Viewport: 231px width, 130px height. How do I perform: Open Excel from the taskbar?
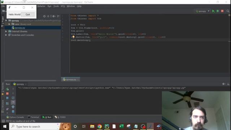(x=121, y=126)
